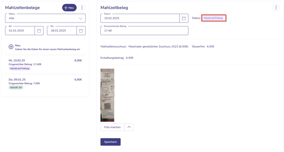Open the receipt photo thumbnail
Viewport: 284px width, 152px height.
coord(107,95)
